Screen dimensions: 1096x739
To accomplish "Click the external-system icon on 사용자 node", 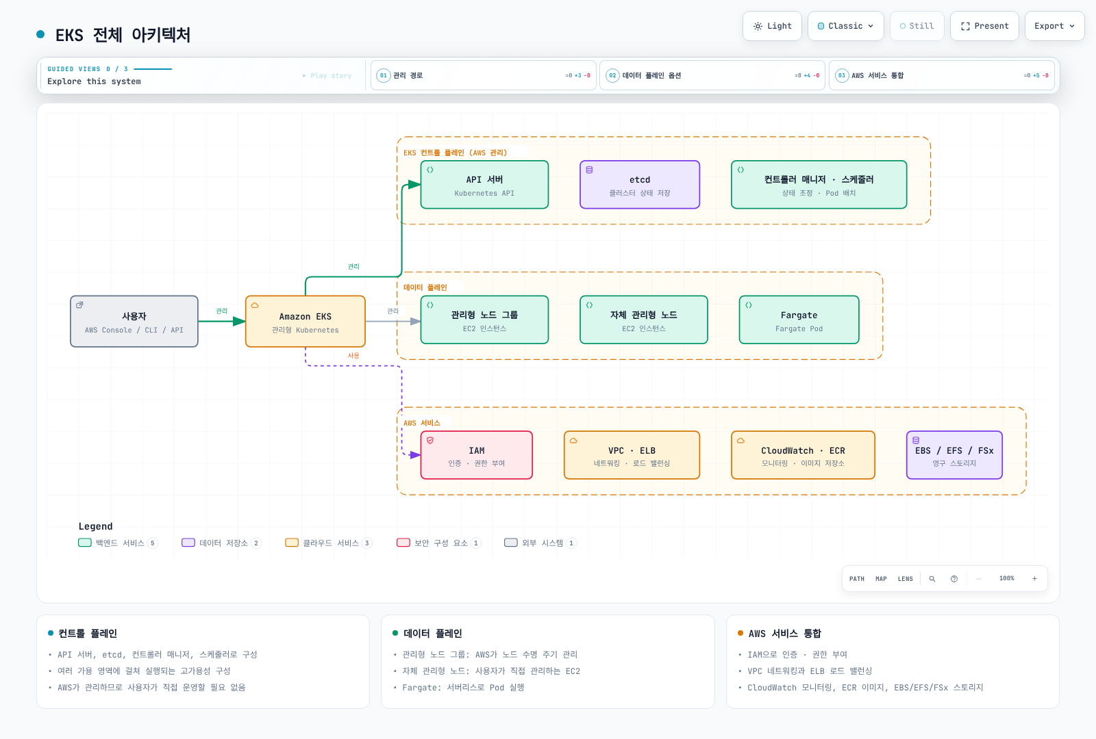I will (79, 305).
